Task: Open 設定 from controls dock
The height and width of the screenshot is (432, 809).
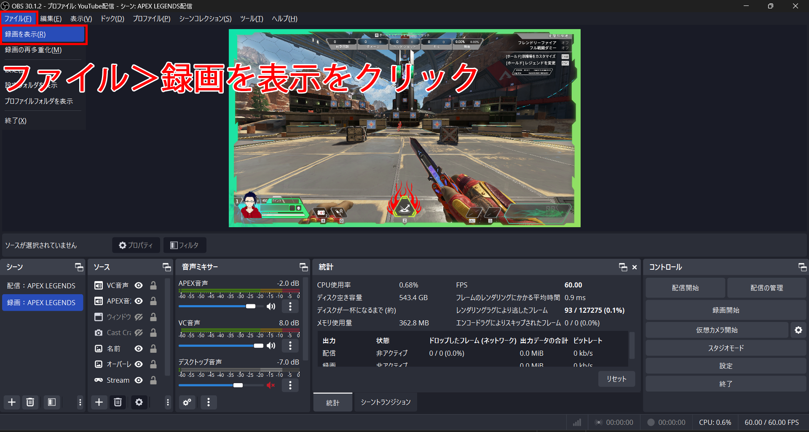Action: 726,366
